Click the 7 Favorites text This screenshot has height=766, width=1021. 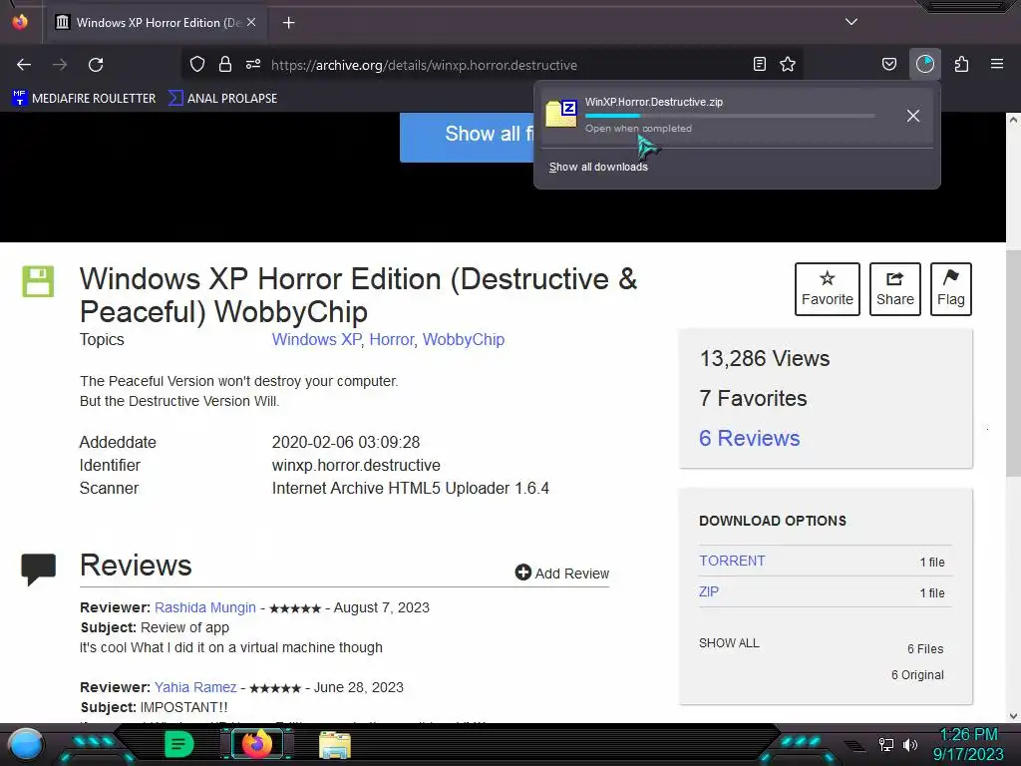click(x=753, y=398)
